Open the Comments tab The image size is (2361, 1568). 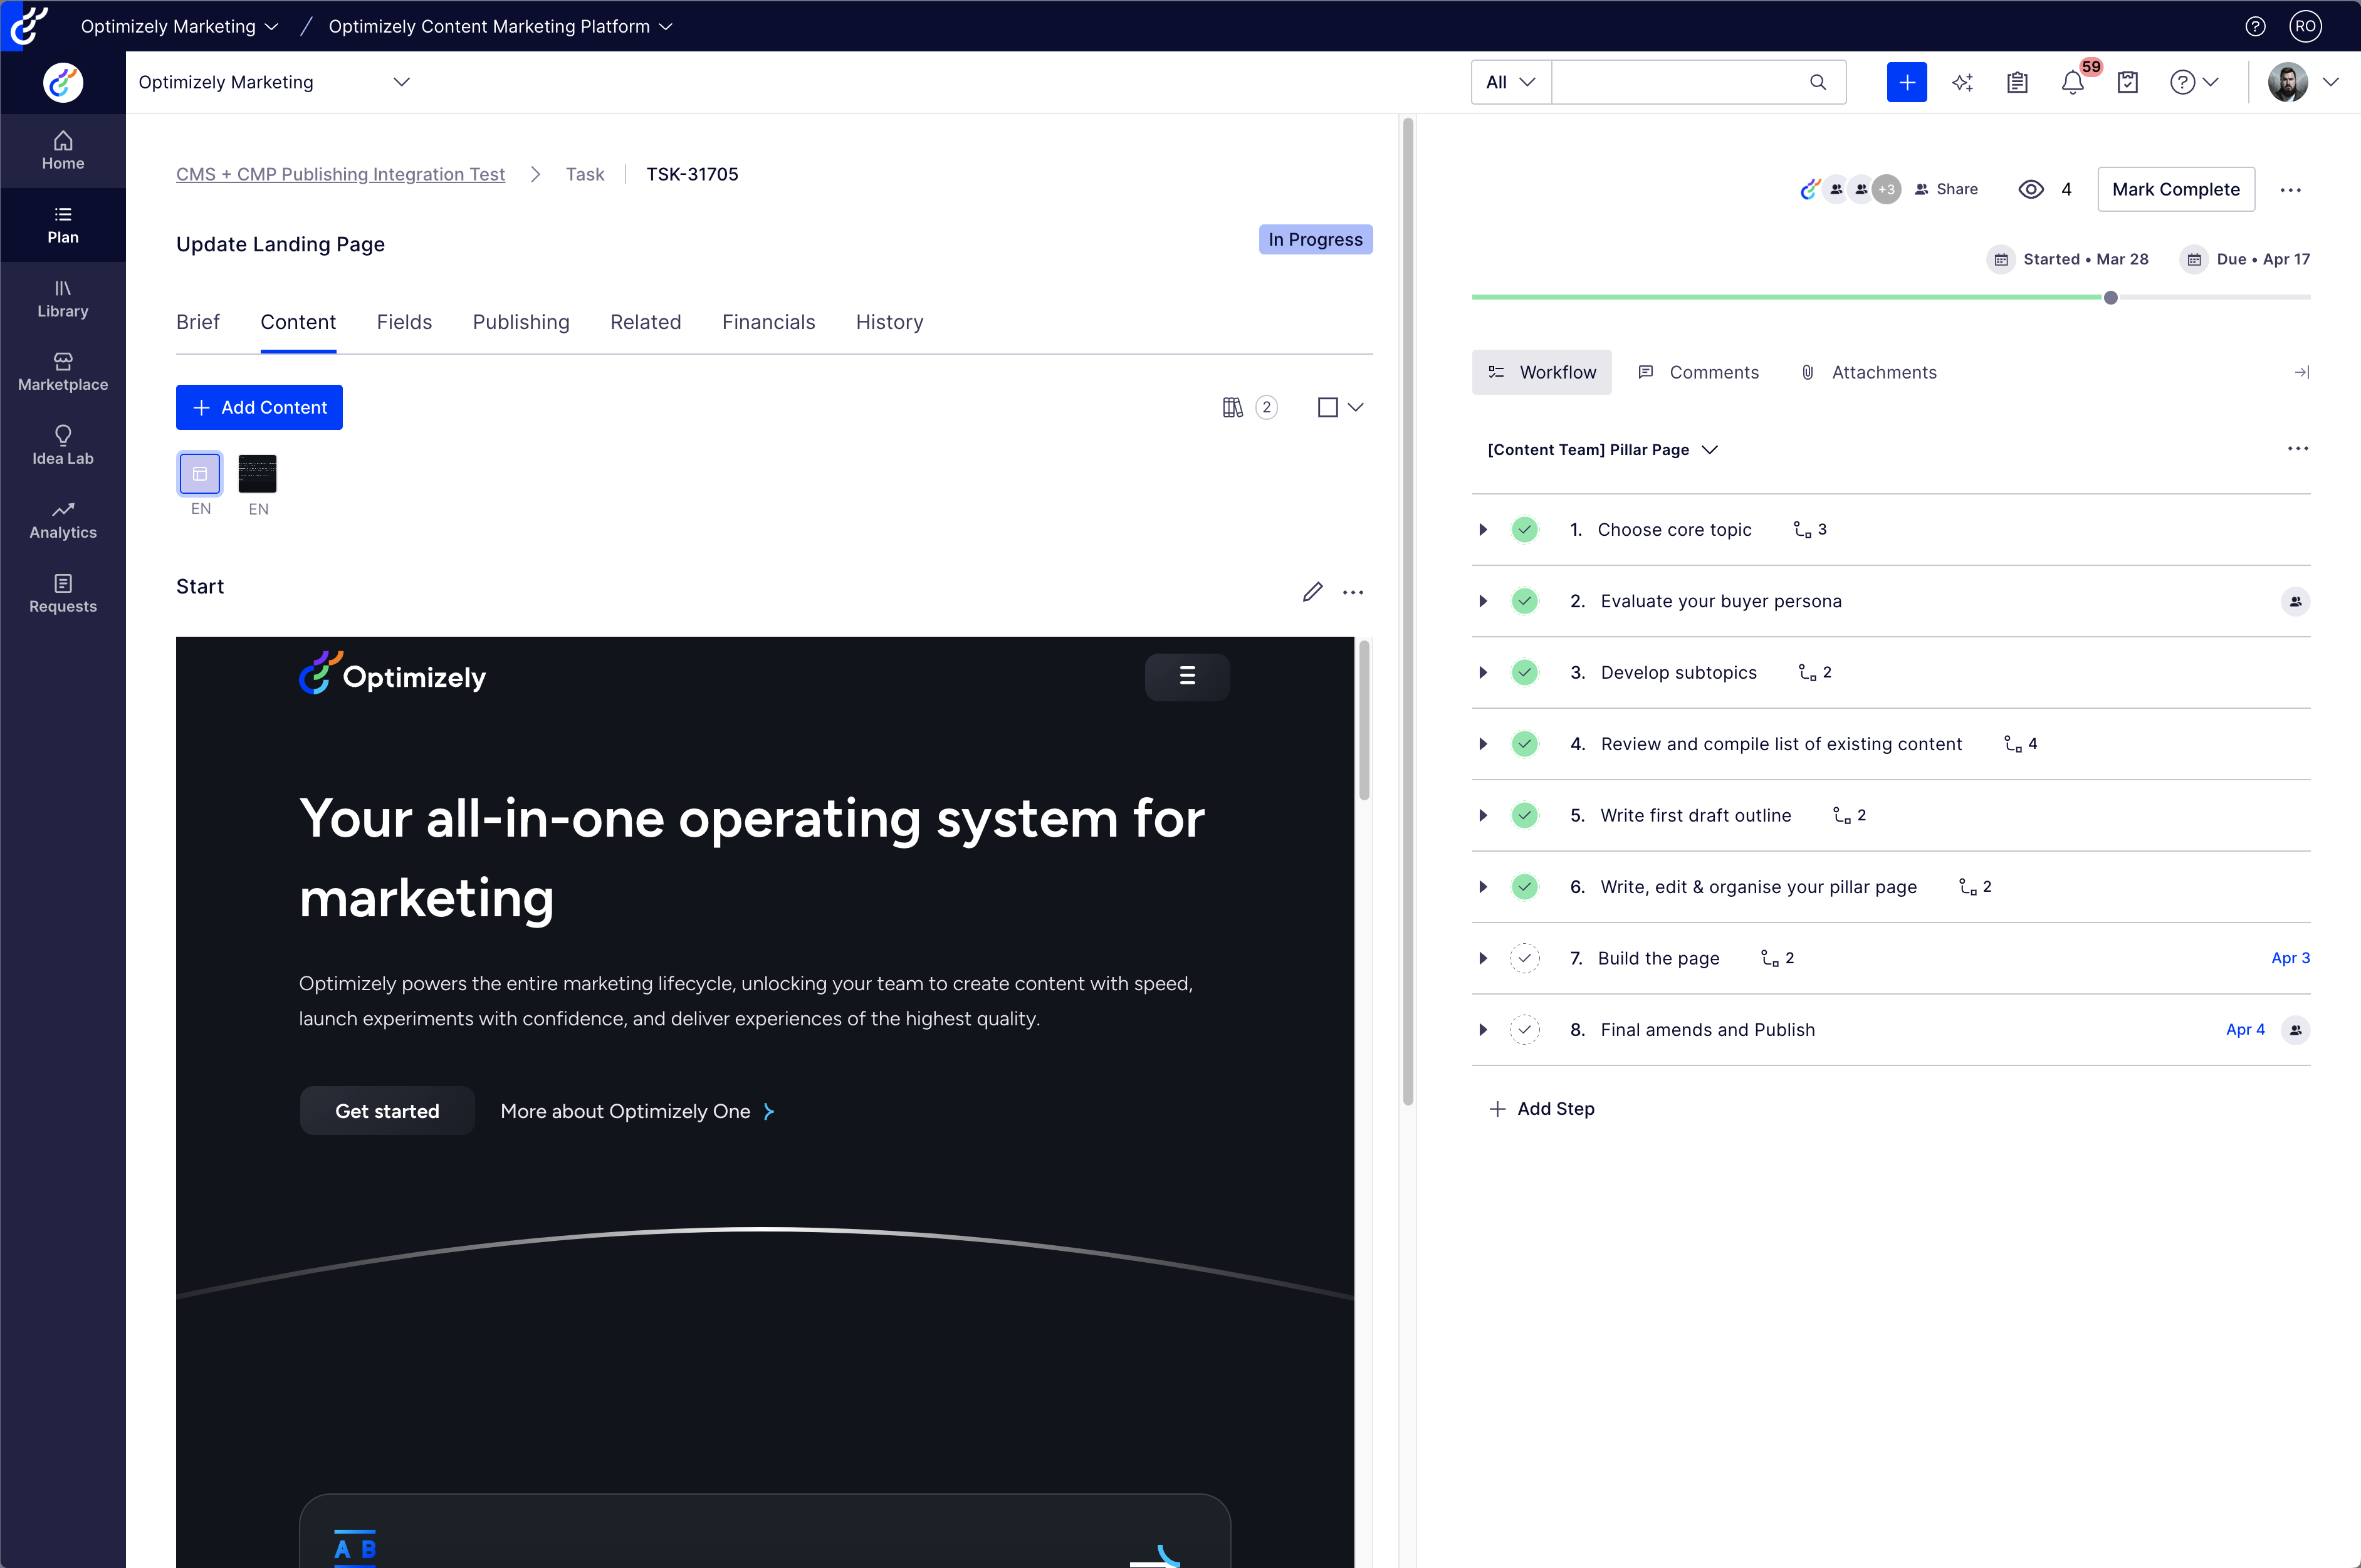click(1698, 372)
